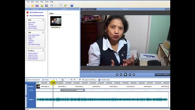Image resolution: width=195 pixels, height=110 pixels.
Task: Open Zoom-n-Pan options
Action: [x=32, y=37]
